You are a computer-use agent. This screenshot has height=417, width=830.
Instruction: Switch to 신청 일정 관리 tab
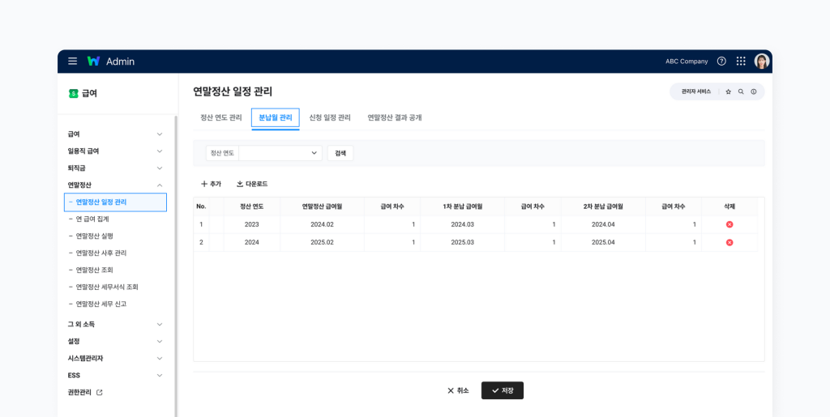tap(330, 118)
